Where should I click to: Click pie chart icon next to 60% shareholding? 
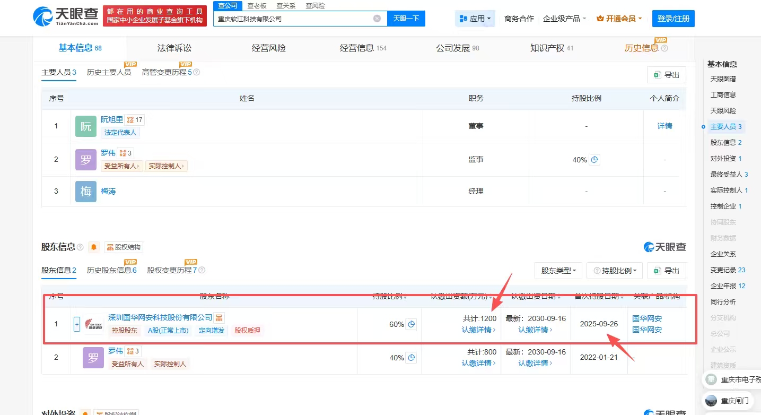[411, 324]
